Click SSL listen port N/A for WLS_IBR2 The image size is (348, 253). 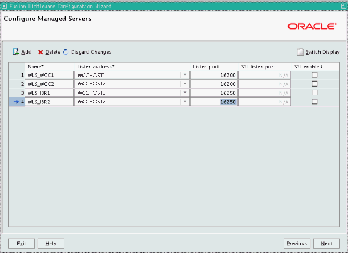click(x=264, y=102)
